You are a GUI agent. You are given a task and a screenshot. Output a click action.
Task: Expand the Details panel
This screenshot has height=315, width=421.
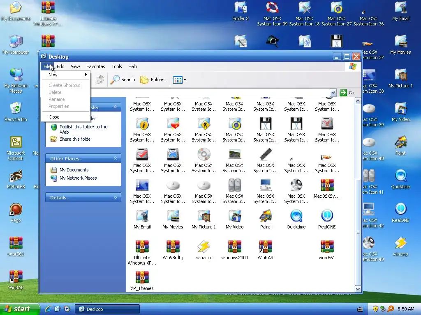[x=115, y=197]
